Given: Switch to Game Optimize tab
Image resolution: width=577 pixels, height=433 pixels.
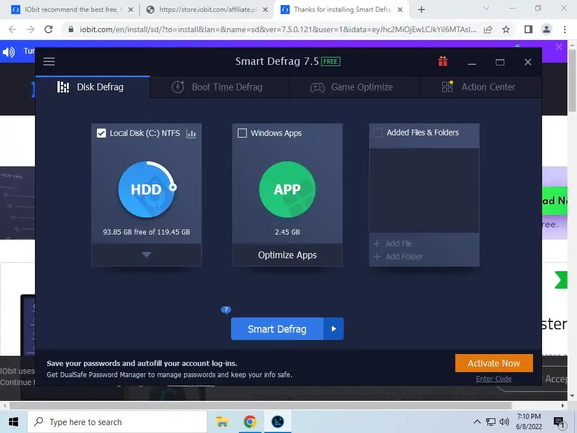Looking at the screenshot, I should 354,87.
